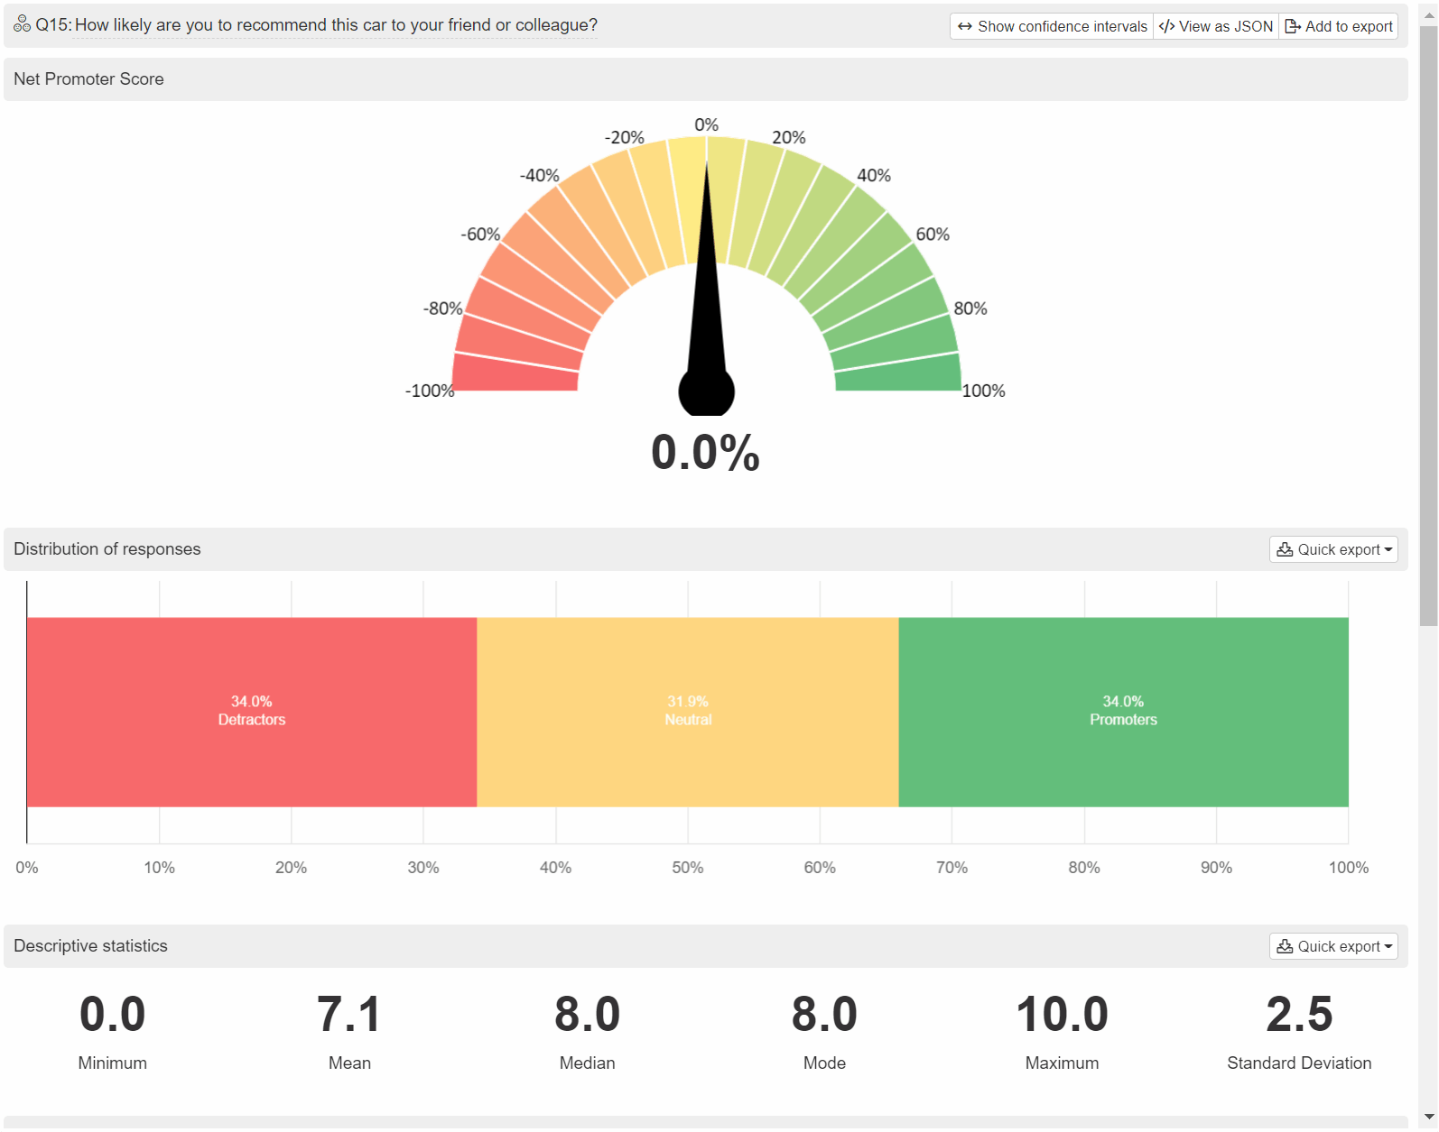1439x1132 pixels.
Task: Open View as JSON
Action: point(1216,26)
